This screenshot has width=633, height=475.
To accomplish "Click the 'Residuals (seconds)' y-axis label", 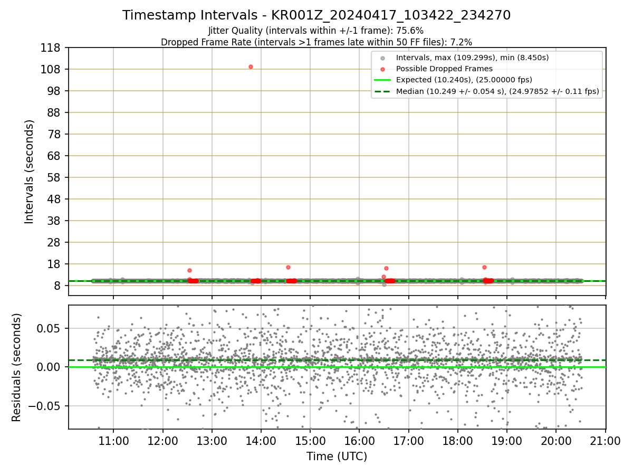I will point(17,367).
